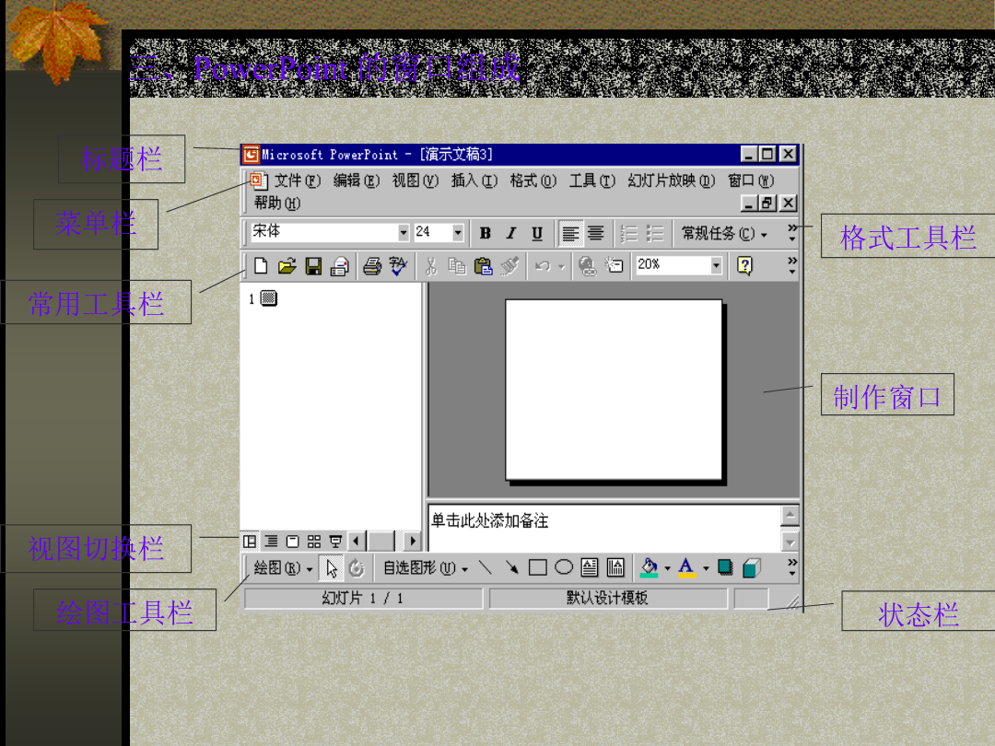Expand the 宋体 font name dropdown arrow
995x746 pixels.
click(403, 233)
